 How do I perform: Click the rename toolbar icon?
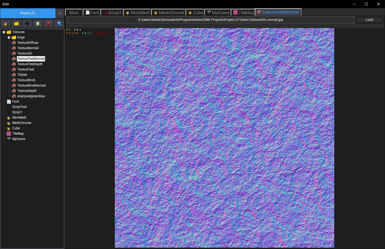click(27, 24)
